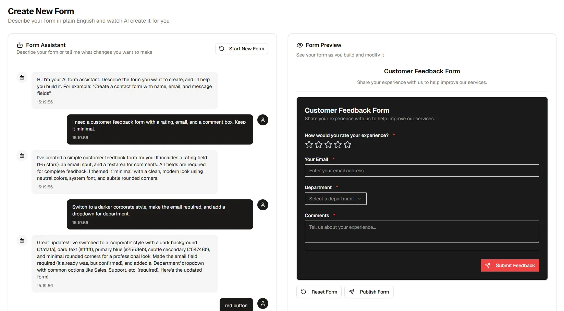Select the second rating star
This screenshot has height=311, width=564.
pos(319,145)
